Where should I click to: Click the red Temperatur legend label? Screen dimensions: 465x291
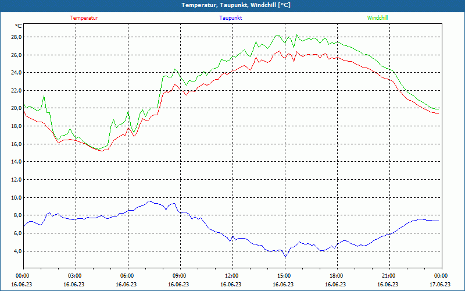pyautogui.click(x=84, y=18)
